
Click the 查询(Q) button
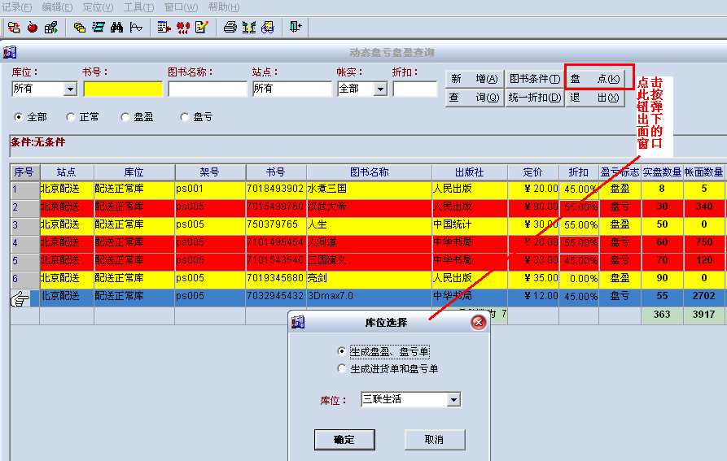pos(475,98)
